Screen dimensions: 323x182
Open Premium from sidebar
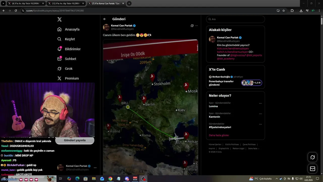click(68, 78)
